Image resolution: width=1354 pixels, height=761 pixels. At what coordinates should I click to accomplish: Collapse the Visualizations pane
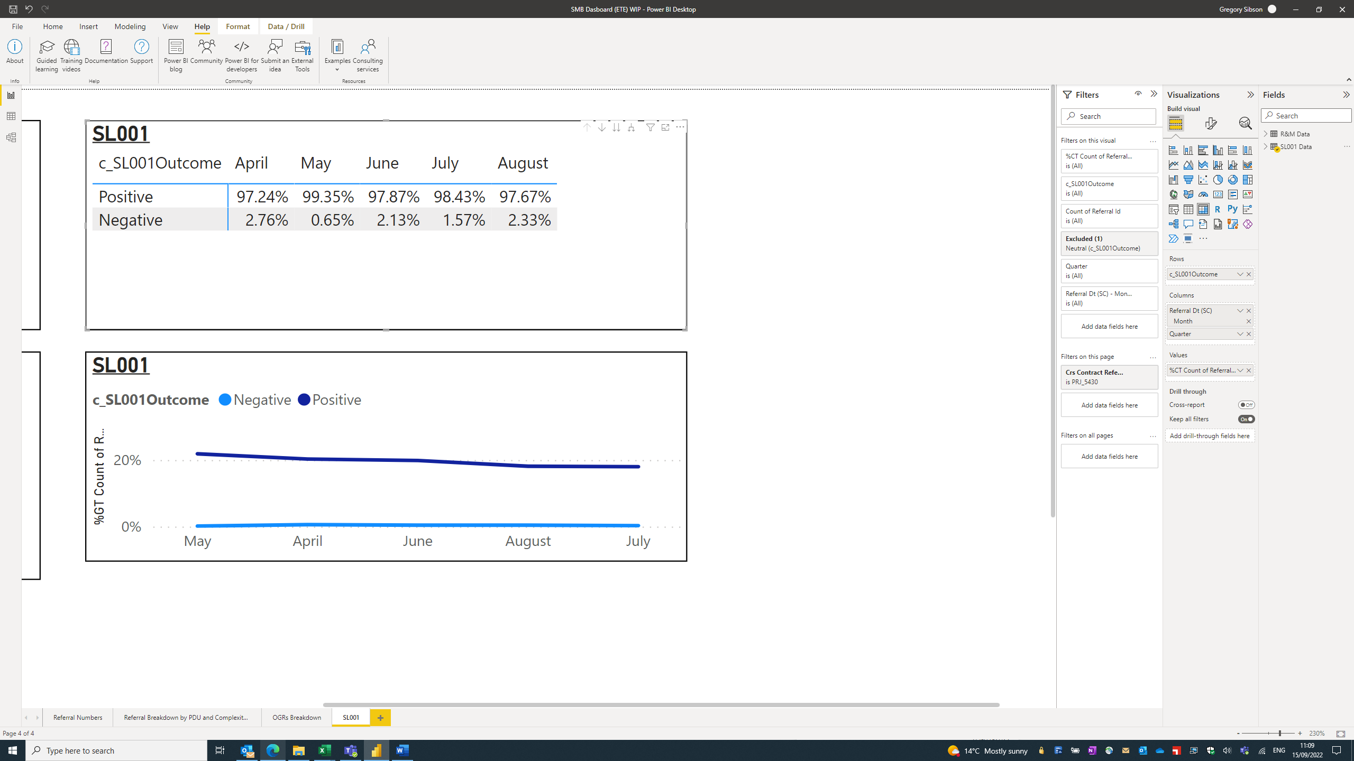[1250, 95]
